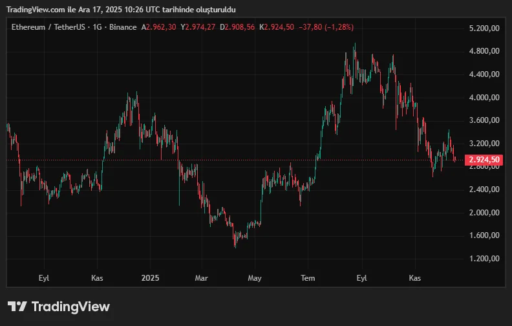Viewport: 512px width, 326px height.
Task: Click the TradingView logo icon
Action: (17, 307)
